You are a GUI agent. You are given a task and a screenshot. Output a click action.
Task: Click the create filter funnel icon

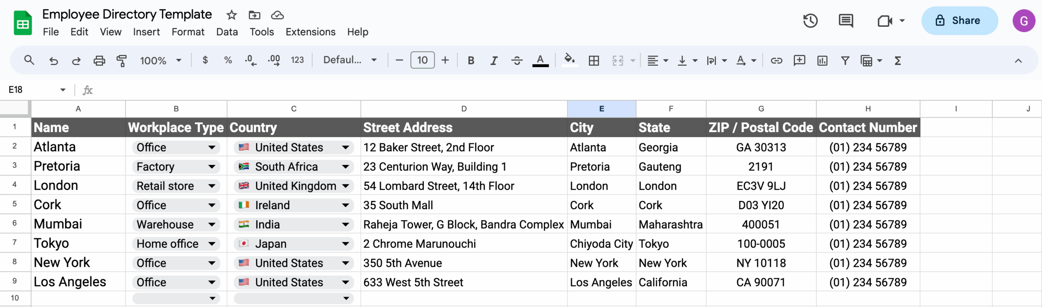[845, 61]
